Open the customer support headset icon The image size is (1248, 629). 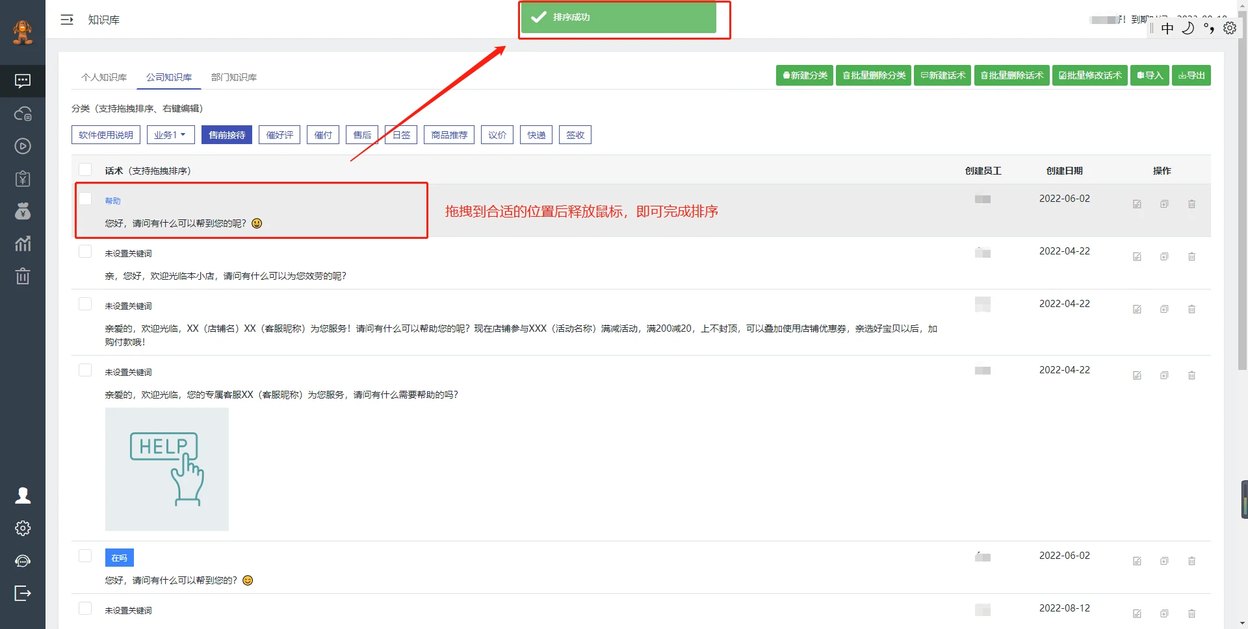click(x=23, y=561)
